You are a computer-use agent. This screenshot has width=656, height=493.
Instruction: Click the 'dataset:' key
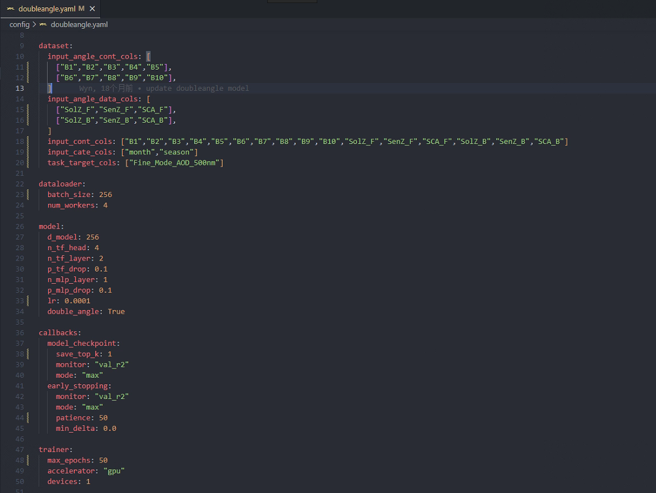tap(56, 46)
